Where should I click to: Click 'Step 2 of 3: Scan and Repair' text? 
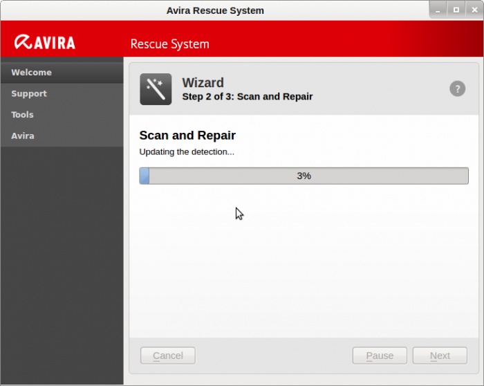coord(248,96)
